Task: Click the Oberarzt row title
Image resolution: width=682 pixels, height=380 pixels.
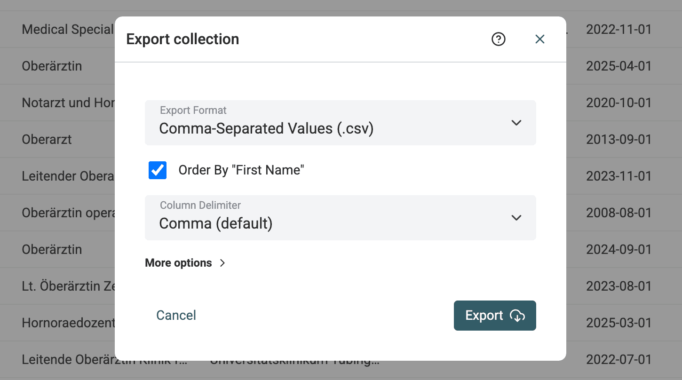Action: [47, 139]
